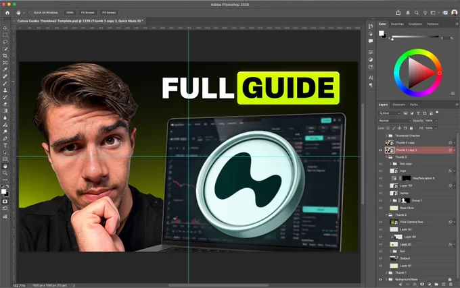Create a new layer with plus icon

(443, 284)
